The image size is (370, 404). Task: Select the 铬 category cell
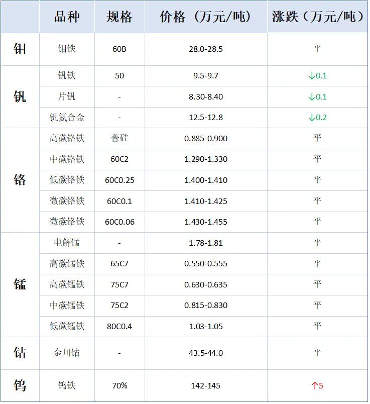tap(20, 180)
